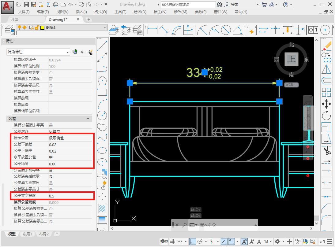Viewport: 335px width, 247px height.
Task: Toggle Ortho mode in status bar
Action: [x=192, y=241]
